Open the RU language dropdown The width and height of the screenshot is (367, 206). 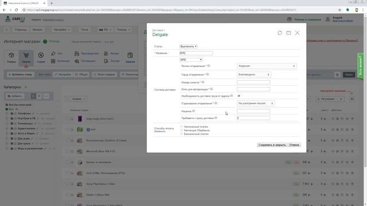tap(105, 30)
